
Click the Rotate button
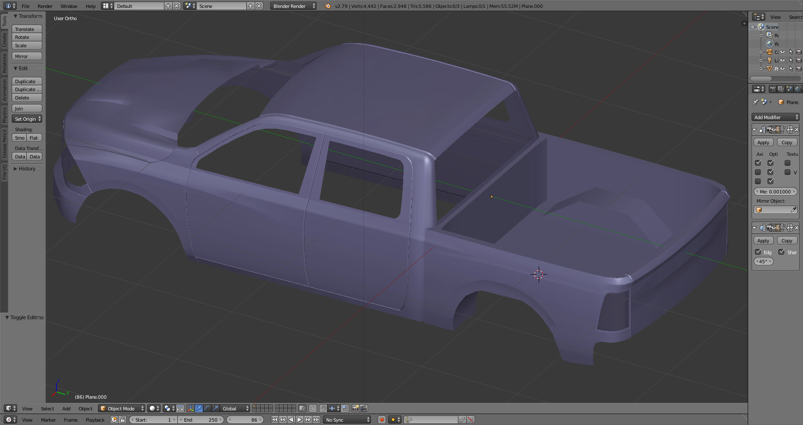tap(27, 37)
